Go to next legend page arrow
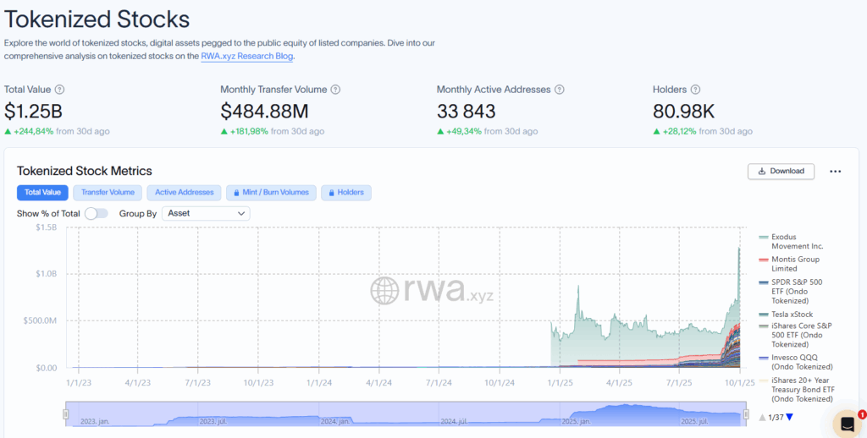 click(x=790, y=417)
